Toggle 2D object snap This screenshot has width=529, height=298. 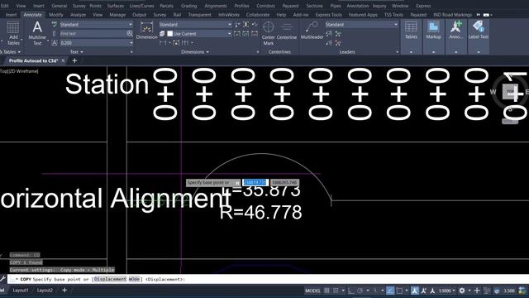click(x=399, y=291)
